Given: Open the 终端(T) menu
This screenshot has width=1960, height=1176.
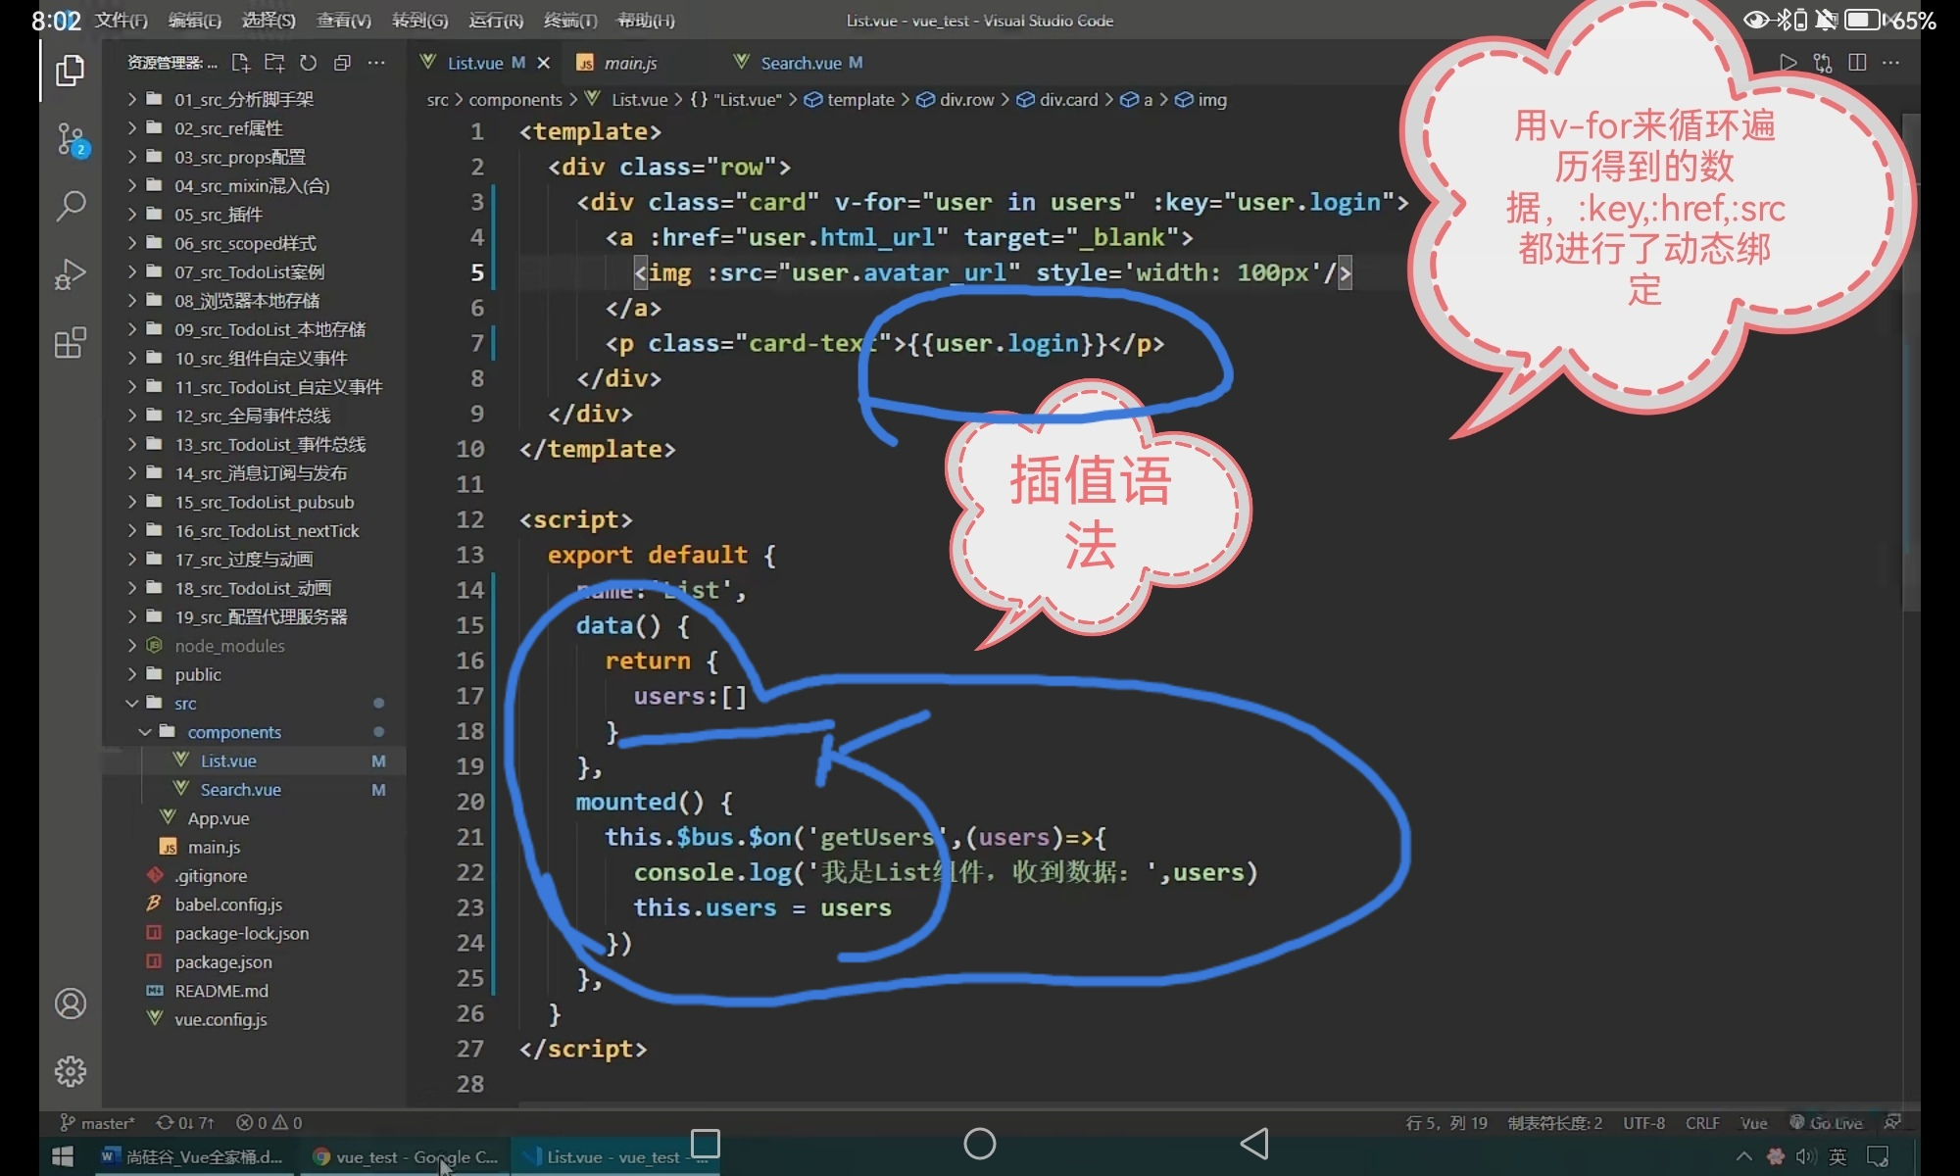Looking at the screenshot, I should click(569, 21).
